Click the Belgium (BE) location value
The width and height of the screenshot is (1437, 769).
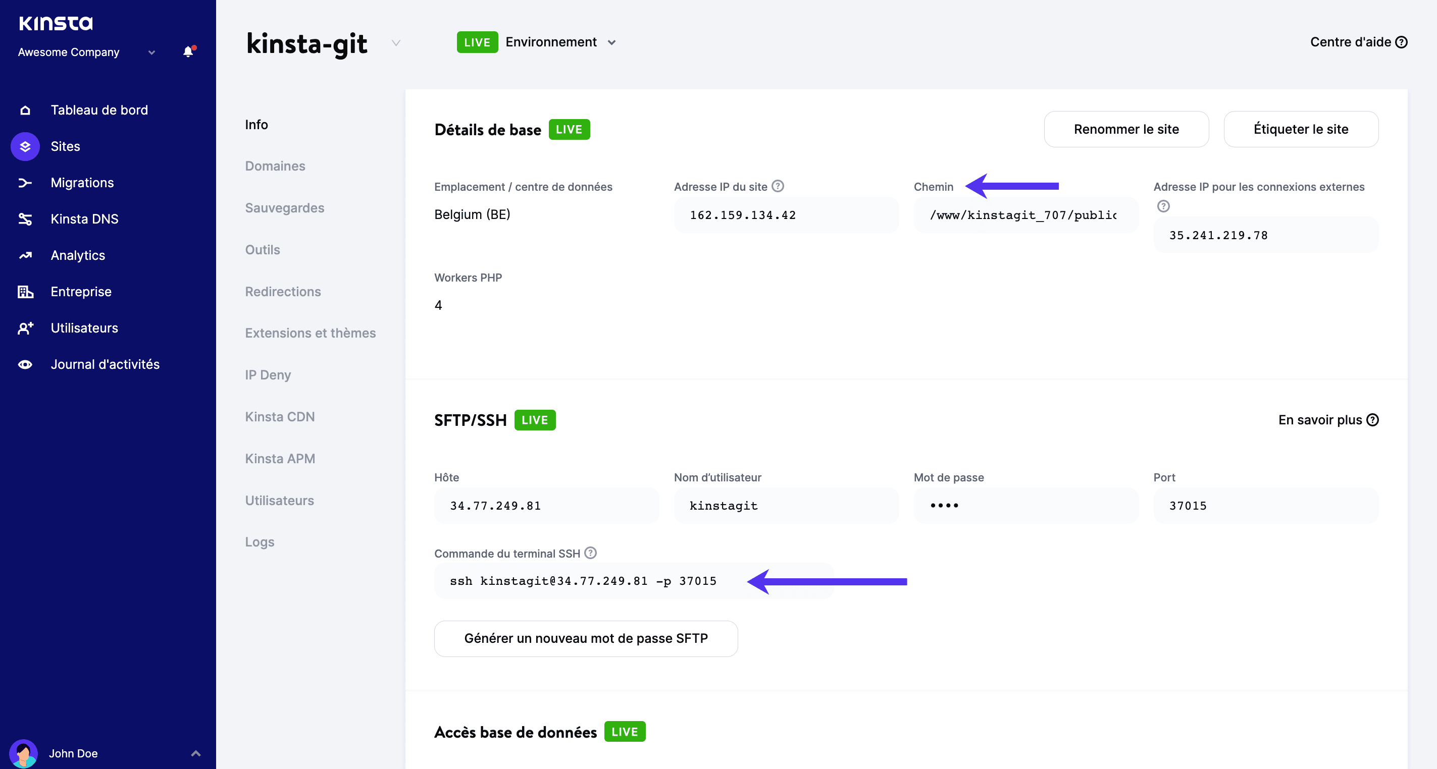pyautogui.click(x=472, y=214)
